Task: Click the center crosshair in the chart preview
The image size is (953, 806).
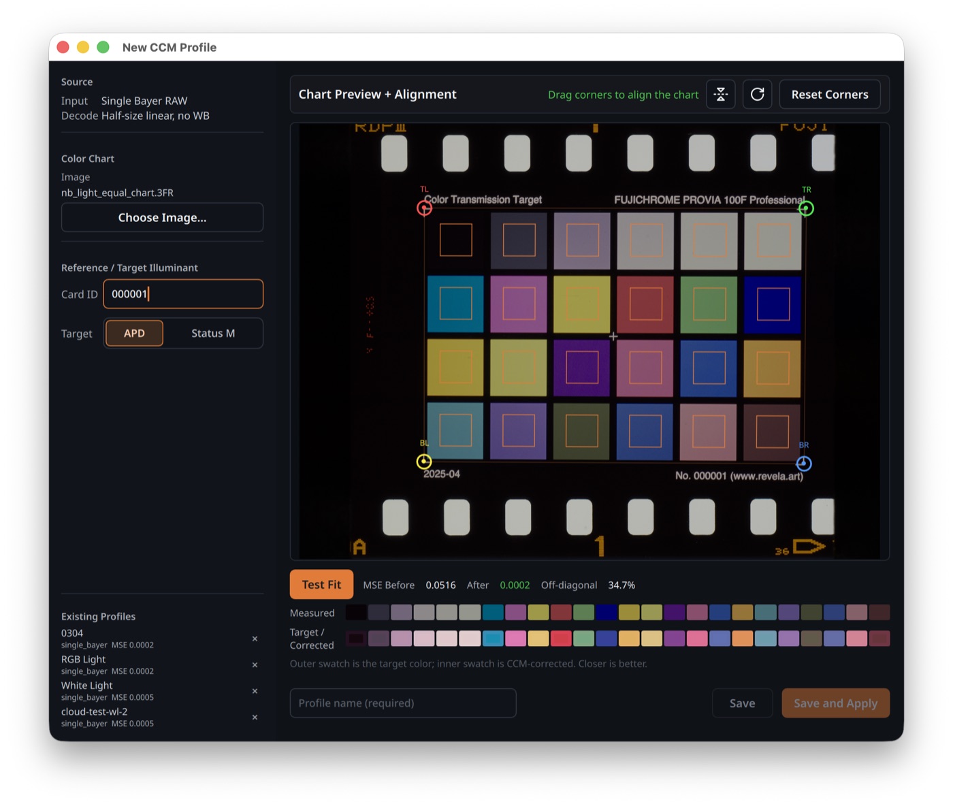Action: 613,336
